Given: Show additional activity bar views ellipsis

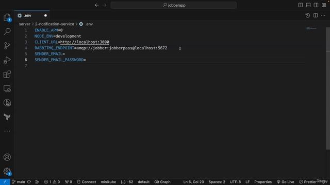Looking at the screenshot, I should click(x=7, y=131).
